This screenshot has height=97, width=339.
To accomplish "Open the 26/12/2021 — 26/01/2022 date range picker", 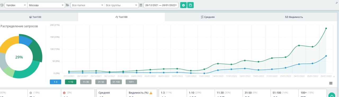I will tap(161, 5).
